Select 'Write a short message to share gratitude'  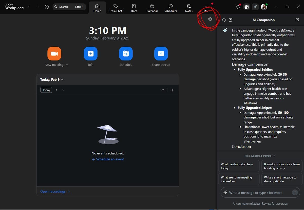282,179
